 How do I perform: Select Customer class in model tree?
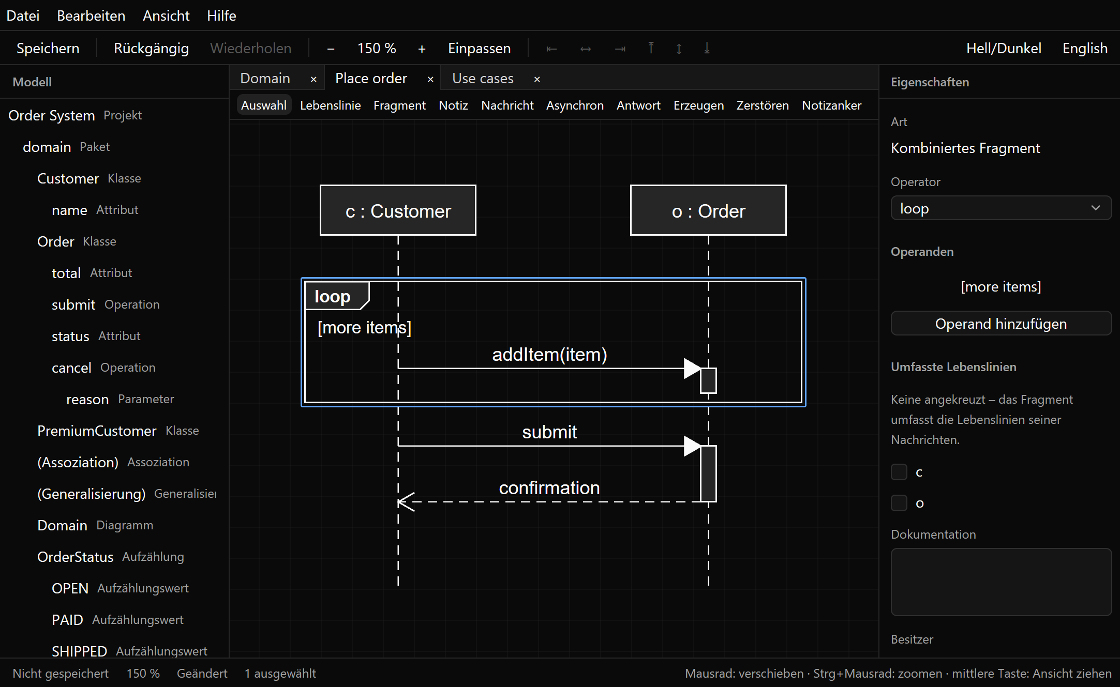(x=114, y=178)
